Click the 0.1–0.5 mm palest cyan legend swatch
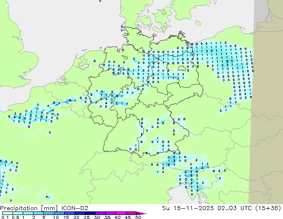 coord(8,213)
